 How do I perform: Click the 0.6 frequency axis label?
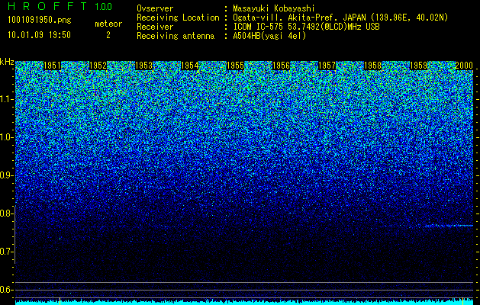click(x=6, y=290)
